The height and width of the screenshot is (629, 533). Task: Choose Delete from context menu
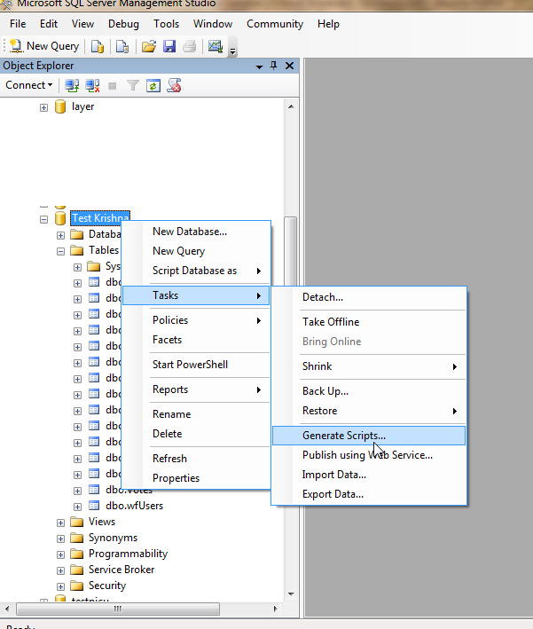[196, 434]
